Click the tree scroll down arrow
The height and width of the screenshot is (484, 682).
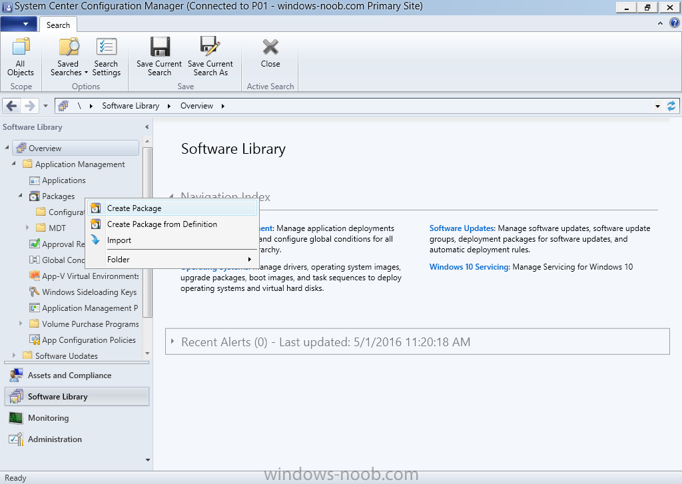pos(147,354)
